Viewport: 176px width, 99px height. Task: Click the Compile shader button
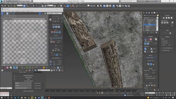tap(38, 86)
